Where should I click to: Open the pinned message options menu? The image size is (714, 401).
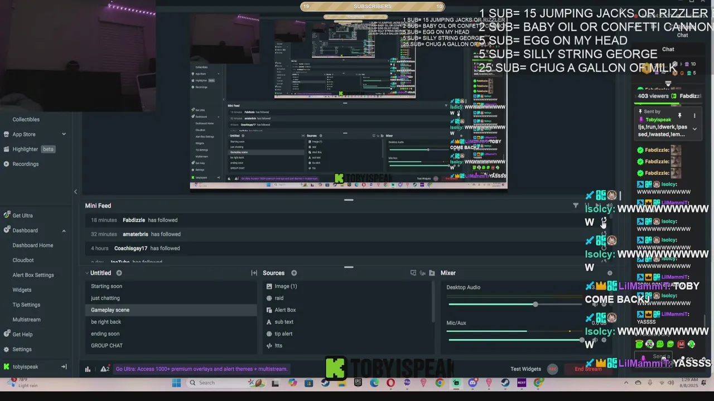click(694, 116)
